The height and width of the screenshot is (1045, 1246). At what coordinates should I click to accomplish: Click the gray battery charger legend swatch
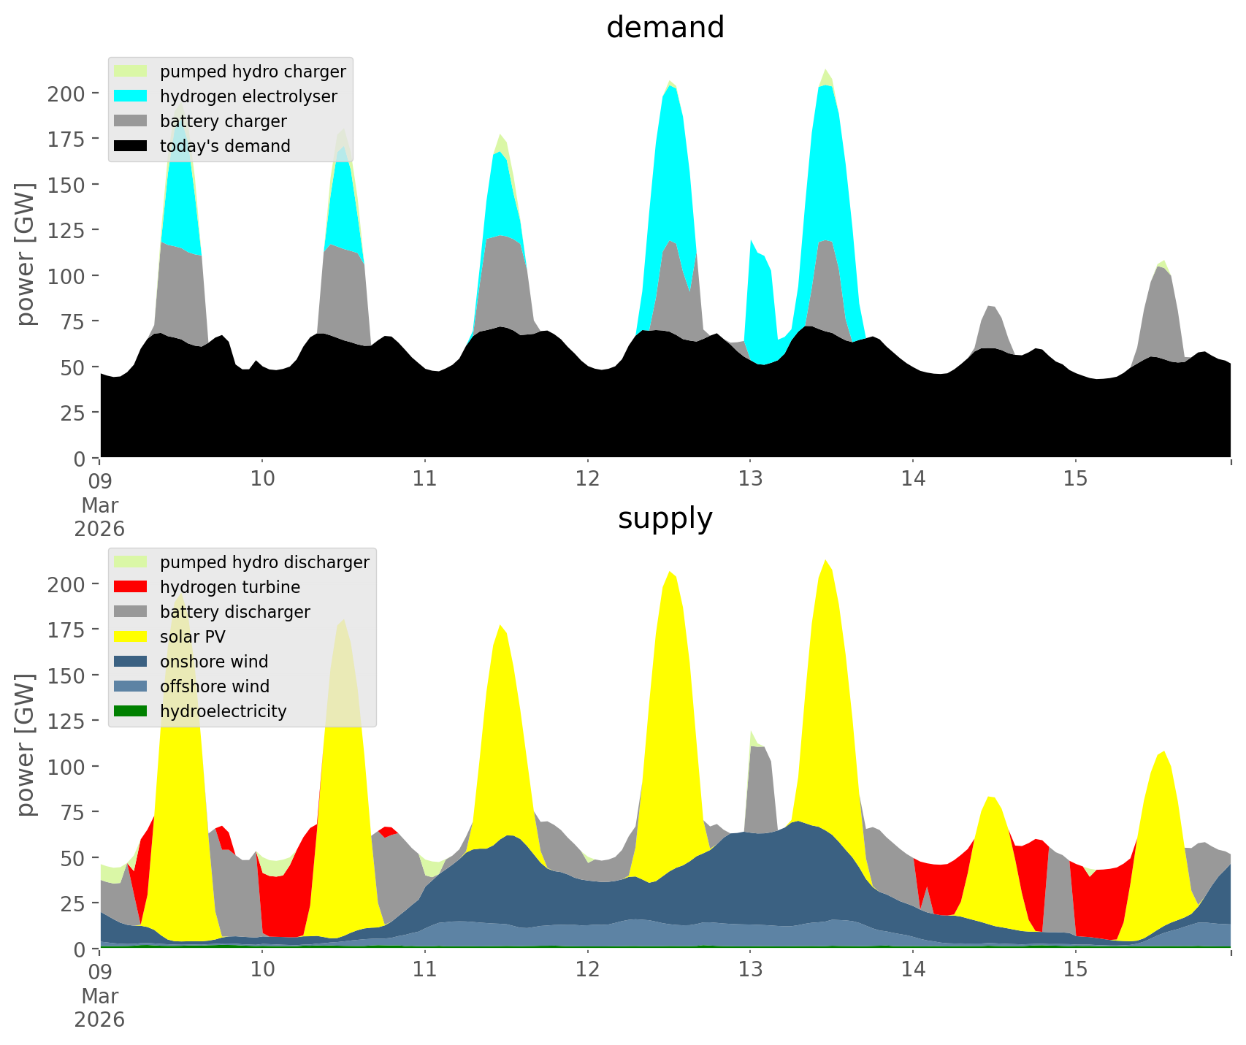point(131,121)
